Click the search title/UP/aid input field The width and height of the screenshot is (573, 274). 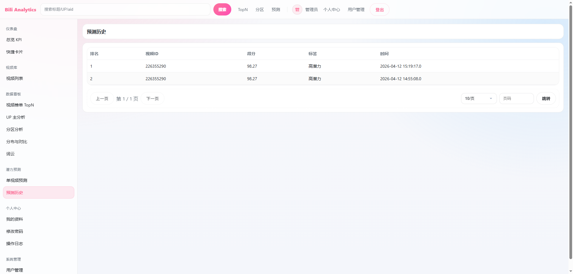[125, 10]
